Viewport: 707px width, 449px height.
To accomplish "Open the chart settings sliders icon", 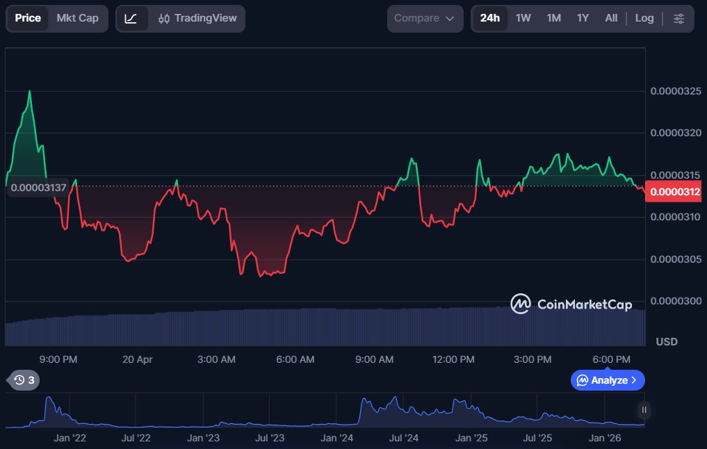I will pyautogui.click(x=679, y=18).
